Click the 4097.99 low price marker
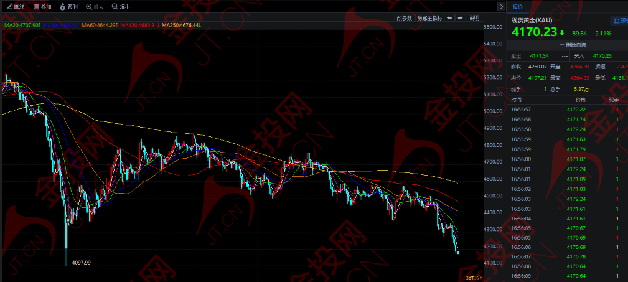 (x=81, y=262)
